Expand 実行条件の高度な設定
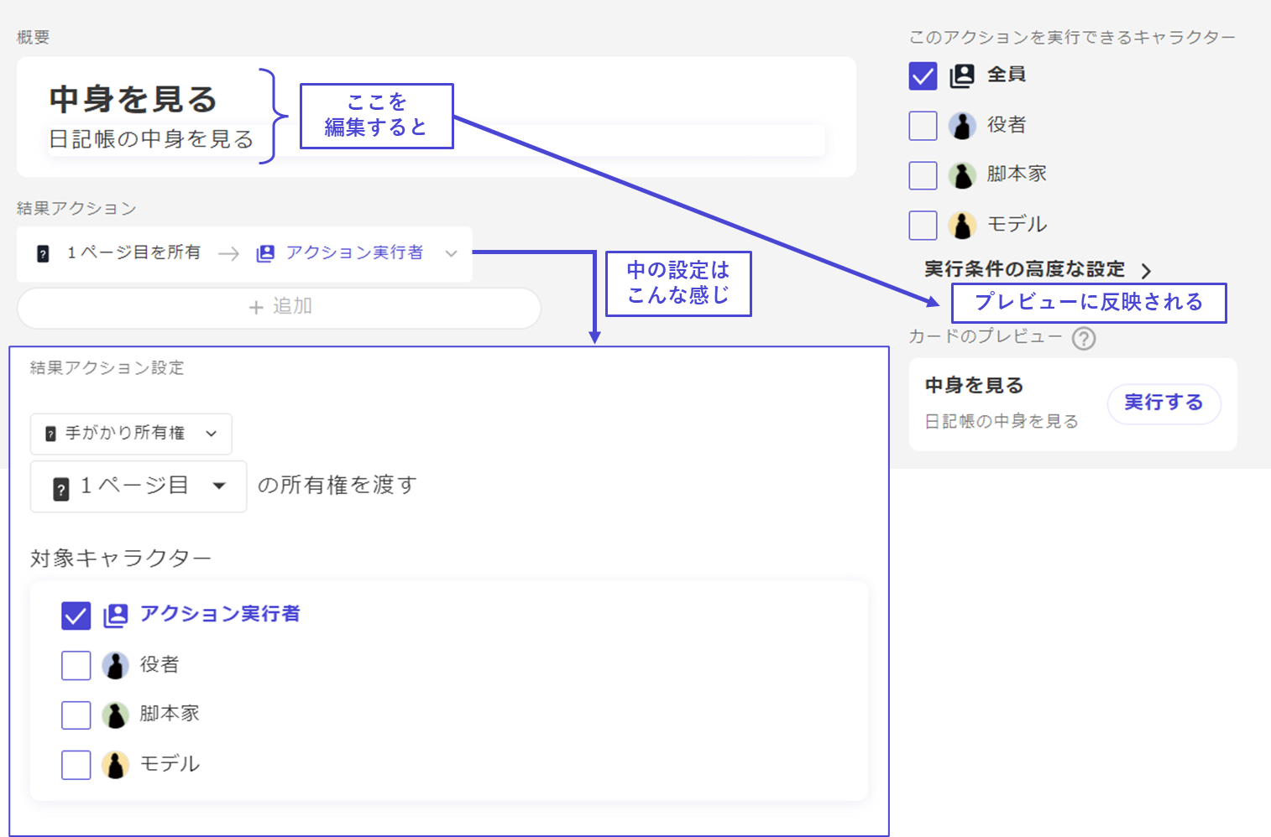 1037,269
